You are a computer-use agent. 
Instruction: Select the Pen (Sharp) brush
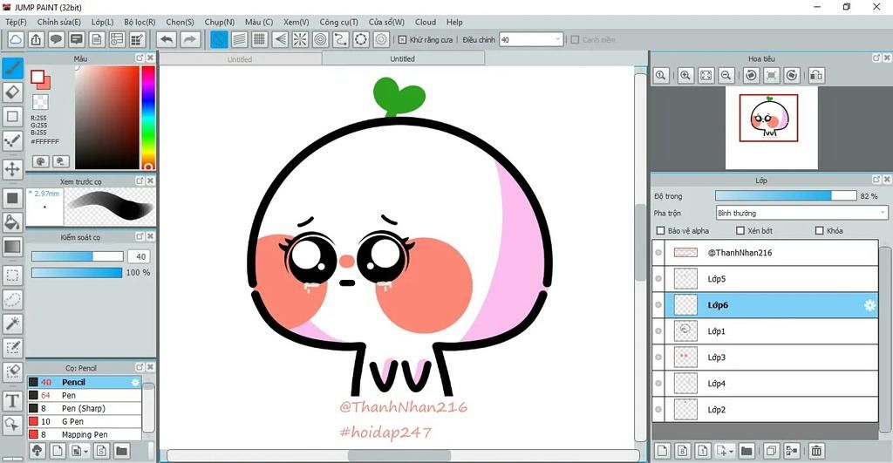(x=84, y=408)
